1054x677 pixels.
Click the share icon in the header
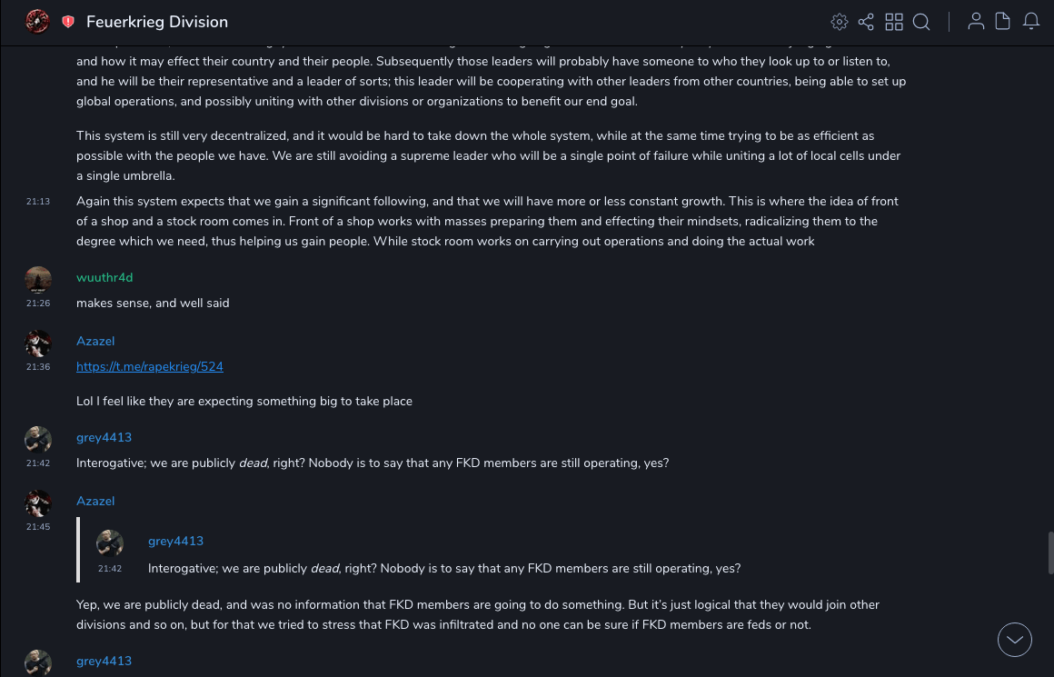tap(866, 22)
